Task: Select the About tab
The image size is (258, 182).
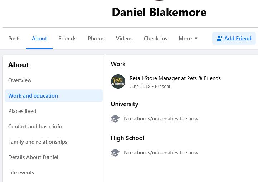Action: [39, 39]
